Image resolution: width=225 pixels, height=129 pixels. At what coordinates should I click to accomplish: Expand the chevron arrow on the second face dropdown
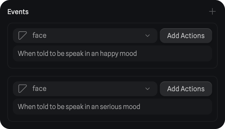tap(148, 89)
